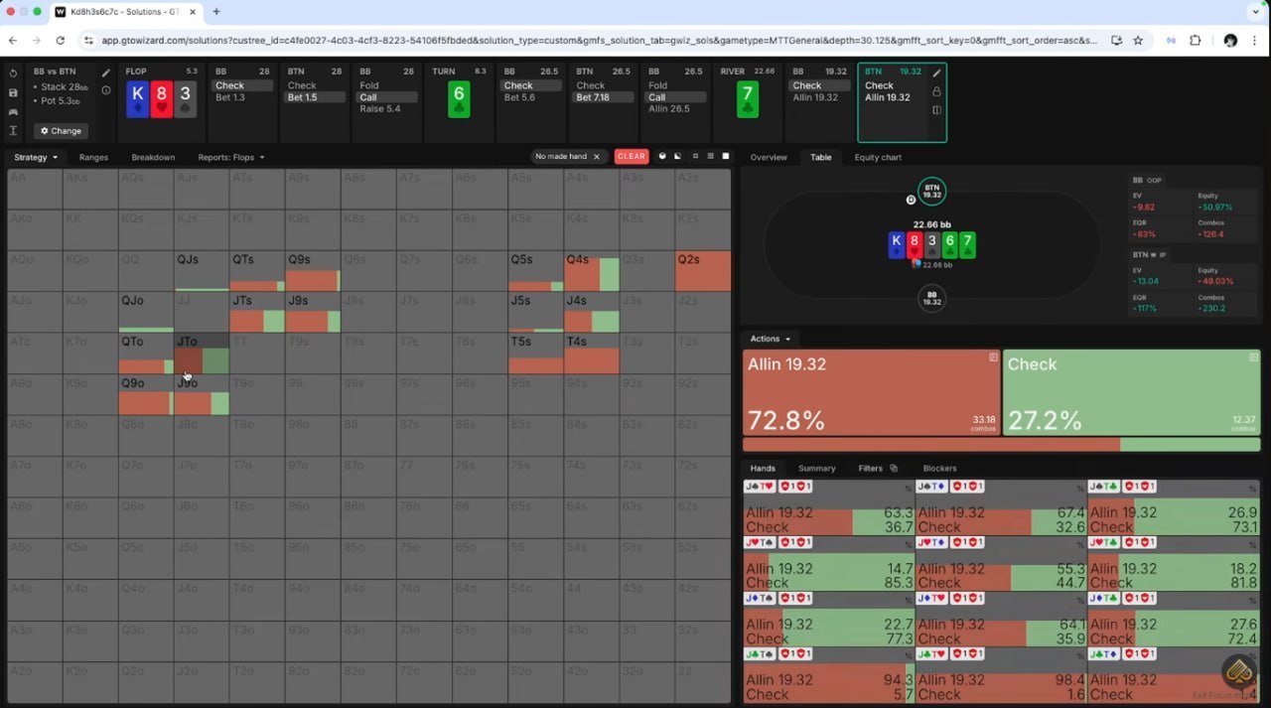Click the red Allin 19.32 action card
This screenshot has width=1271, height=708.
pyautogui.click(x=871, y=392)
